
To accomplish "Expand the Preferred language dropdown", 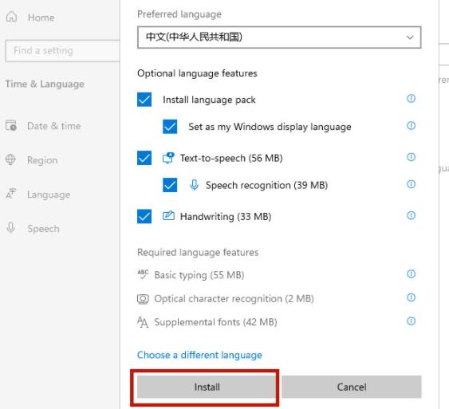I will coord(279,37).
